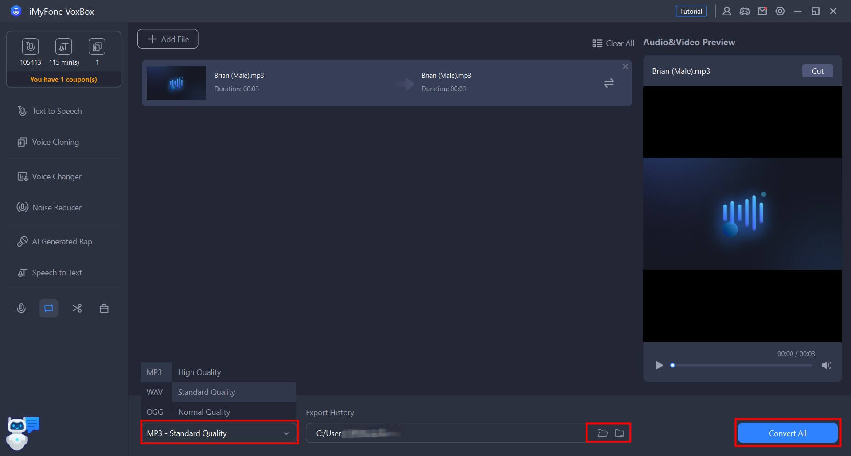Click the Convert All button
Viewport: 851px width, 456px height.
point(788,433)
